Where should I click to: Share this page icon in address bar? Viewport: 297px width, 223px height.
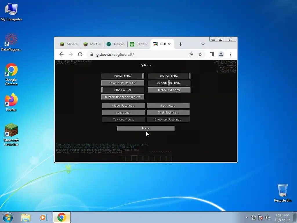(x=191, y=54)
